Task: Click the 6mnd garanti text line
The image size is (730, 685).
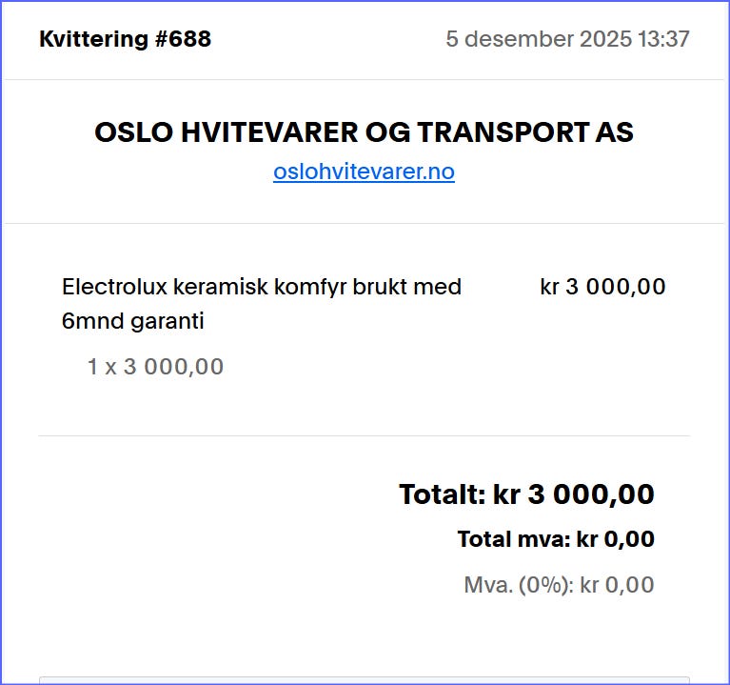Action: 133,322
